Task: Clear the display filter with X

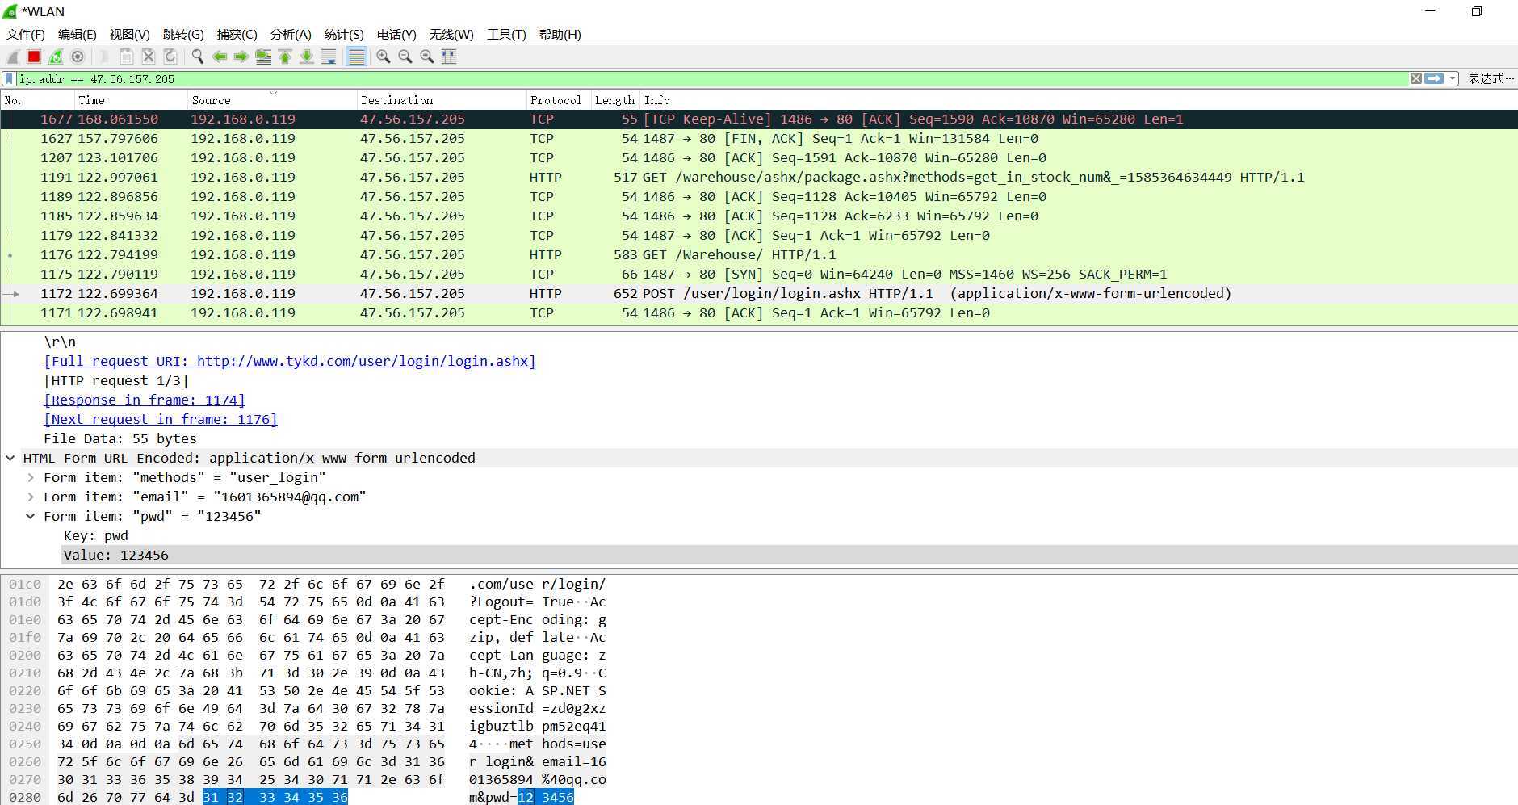Action: [1416, 78]
